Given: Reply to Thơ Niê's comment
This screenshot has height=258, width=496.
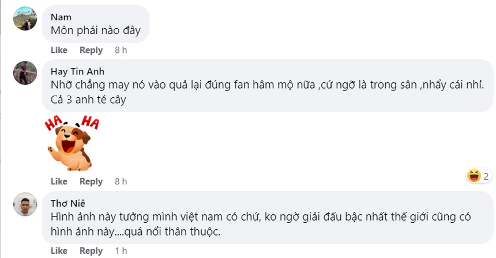Looking at the screenshot, I should click(91, 251).
